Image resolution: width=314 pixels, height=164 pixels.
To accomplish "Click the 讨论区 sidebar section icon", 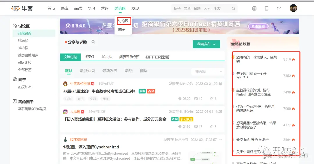I will coord(15,26).
